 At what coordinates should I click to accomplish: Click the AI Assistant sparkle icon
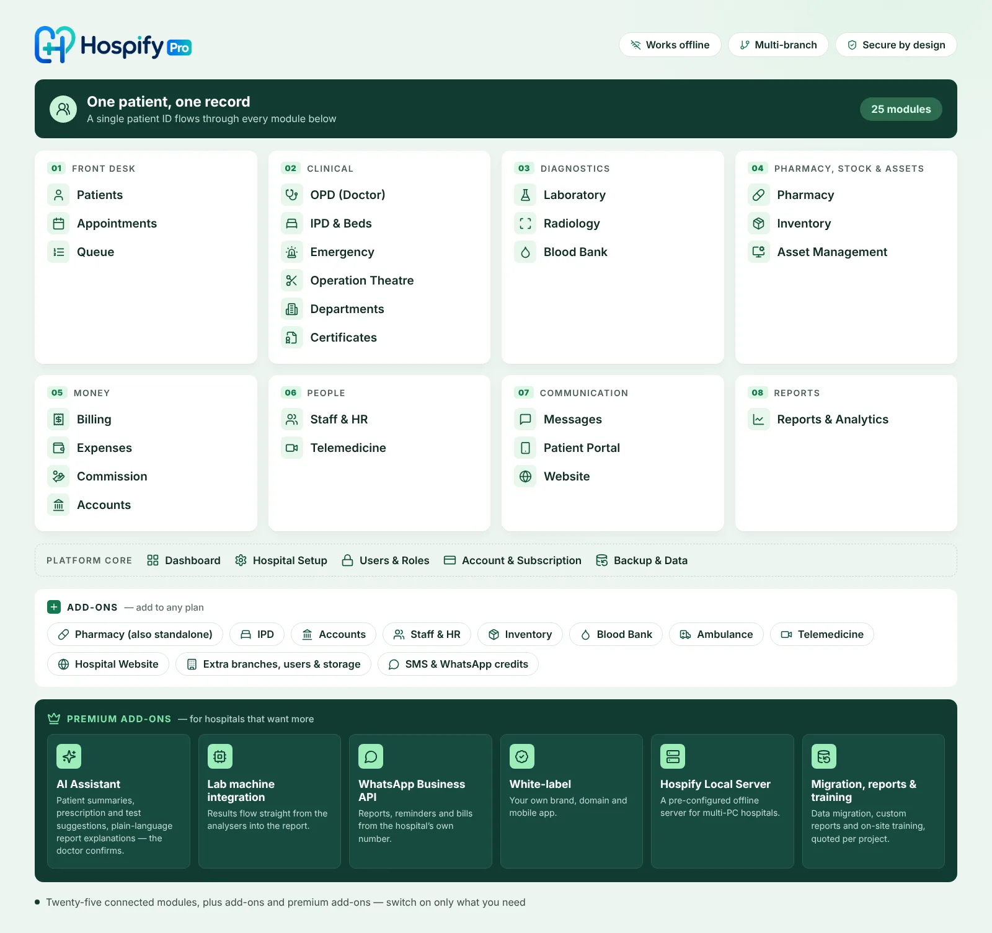[x=69, y=756]
